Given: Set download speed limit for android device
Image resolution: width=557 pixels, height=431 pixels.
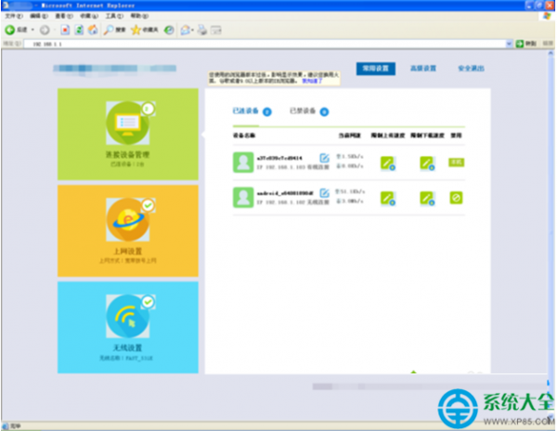Looking at the screenshot, I should [x=427, y=198].
